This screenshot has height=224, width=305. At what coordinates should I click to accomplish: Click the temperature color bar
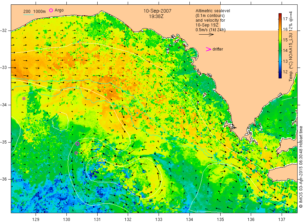280,46
